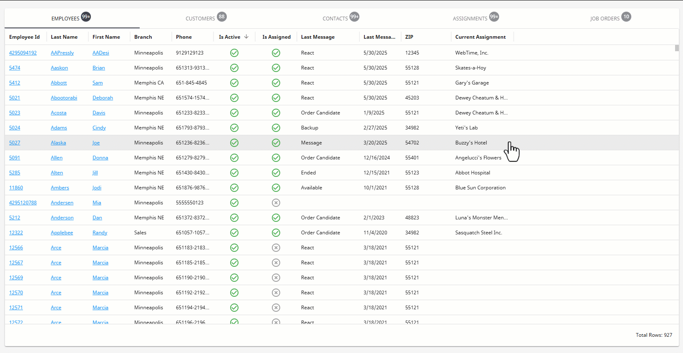Click Is Assigned X mark for employee 12570
This screenshot has height=353, width=683.
276,293
